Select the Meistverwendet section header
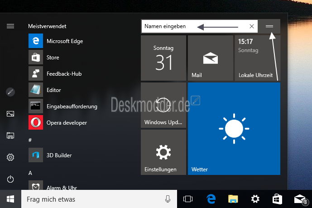This screenshot has width=312, height=208. (47, 26)
